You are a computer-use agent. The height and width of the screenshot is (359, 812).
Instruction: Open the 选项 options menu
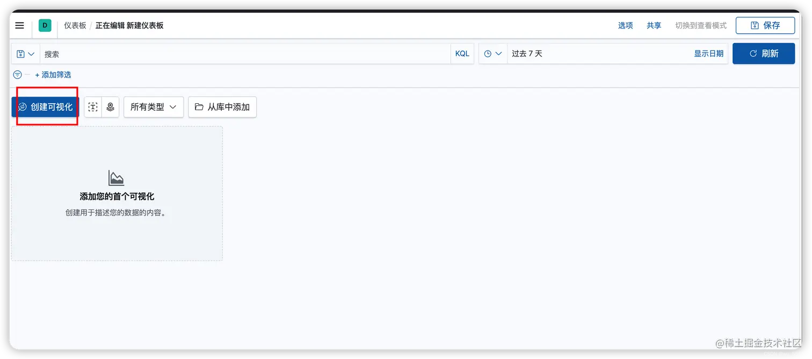(625, 25)
